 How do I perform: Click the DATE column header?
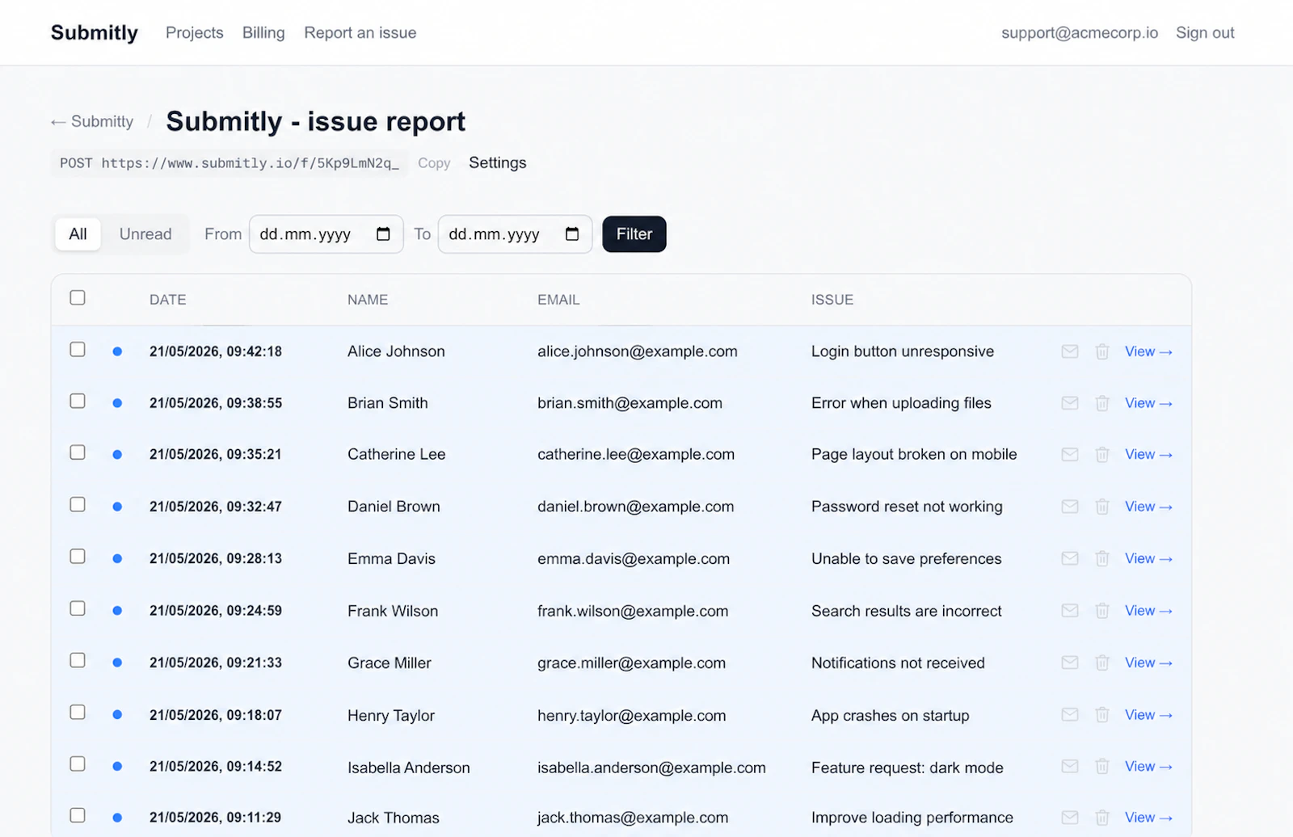pos(168,300)
